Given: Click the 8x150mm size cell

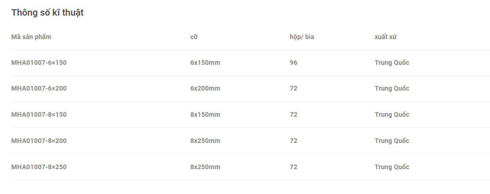Looking at the screenshot, I should coord(205,115).
